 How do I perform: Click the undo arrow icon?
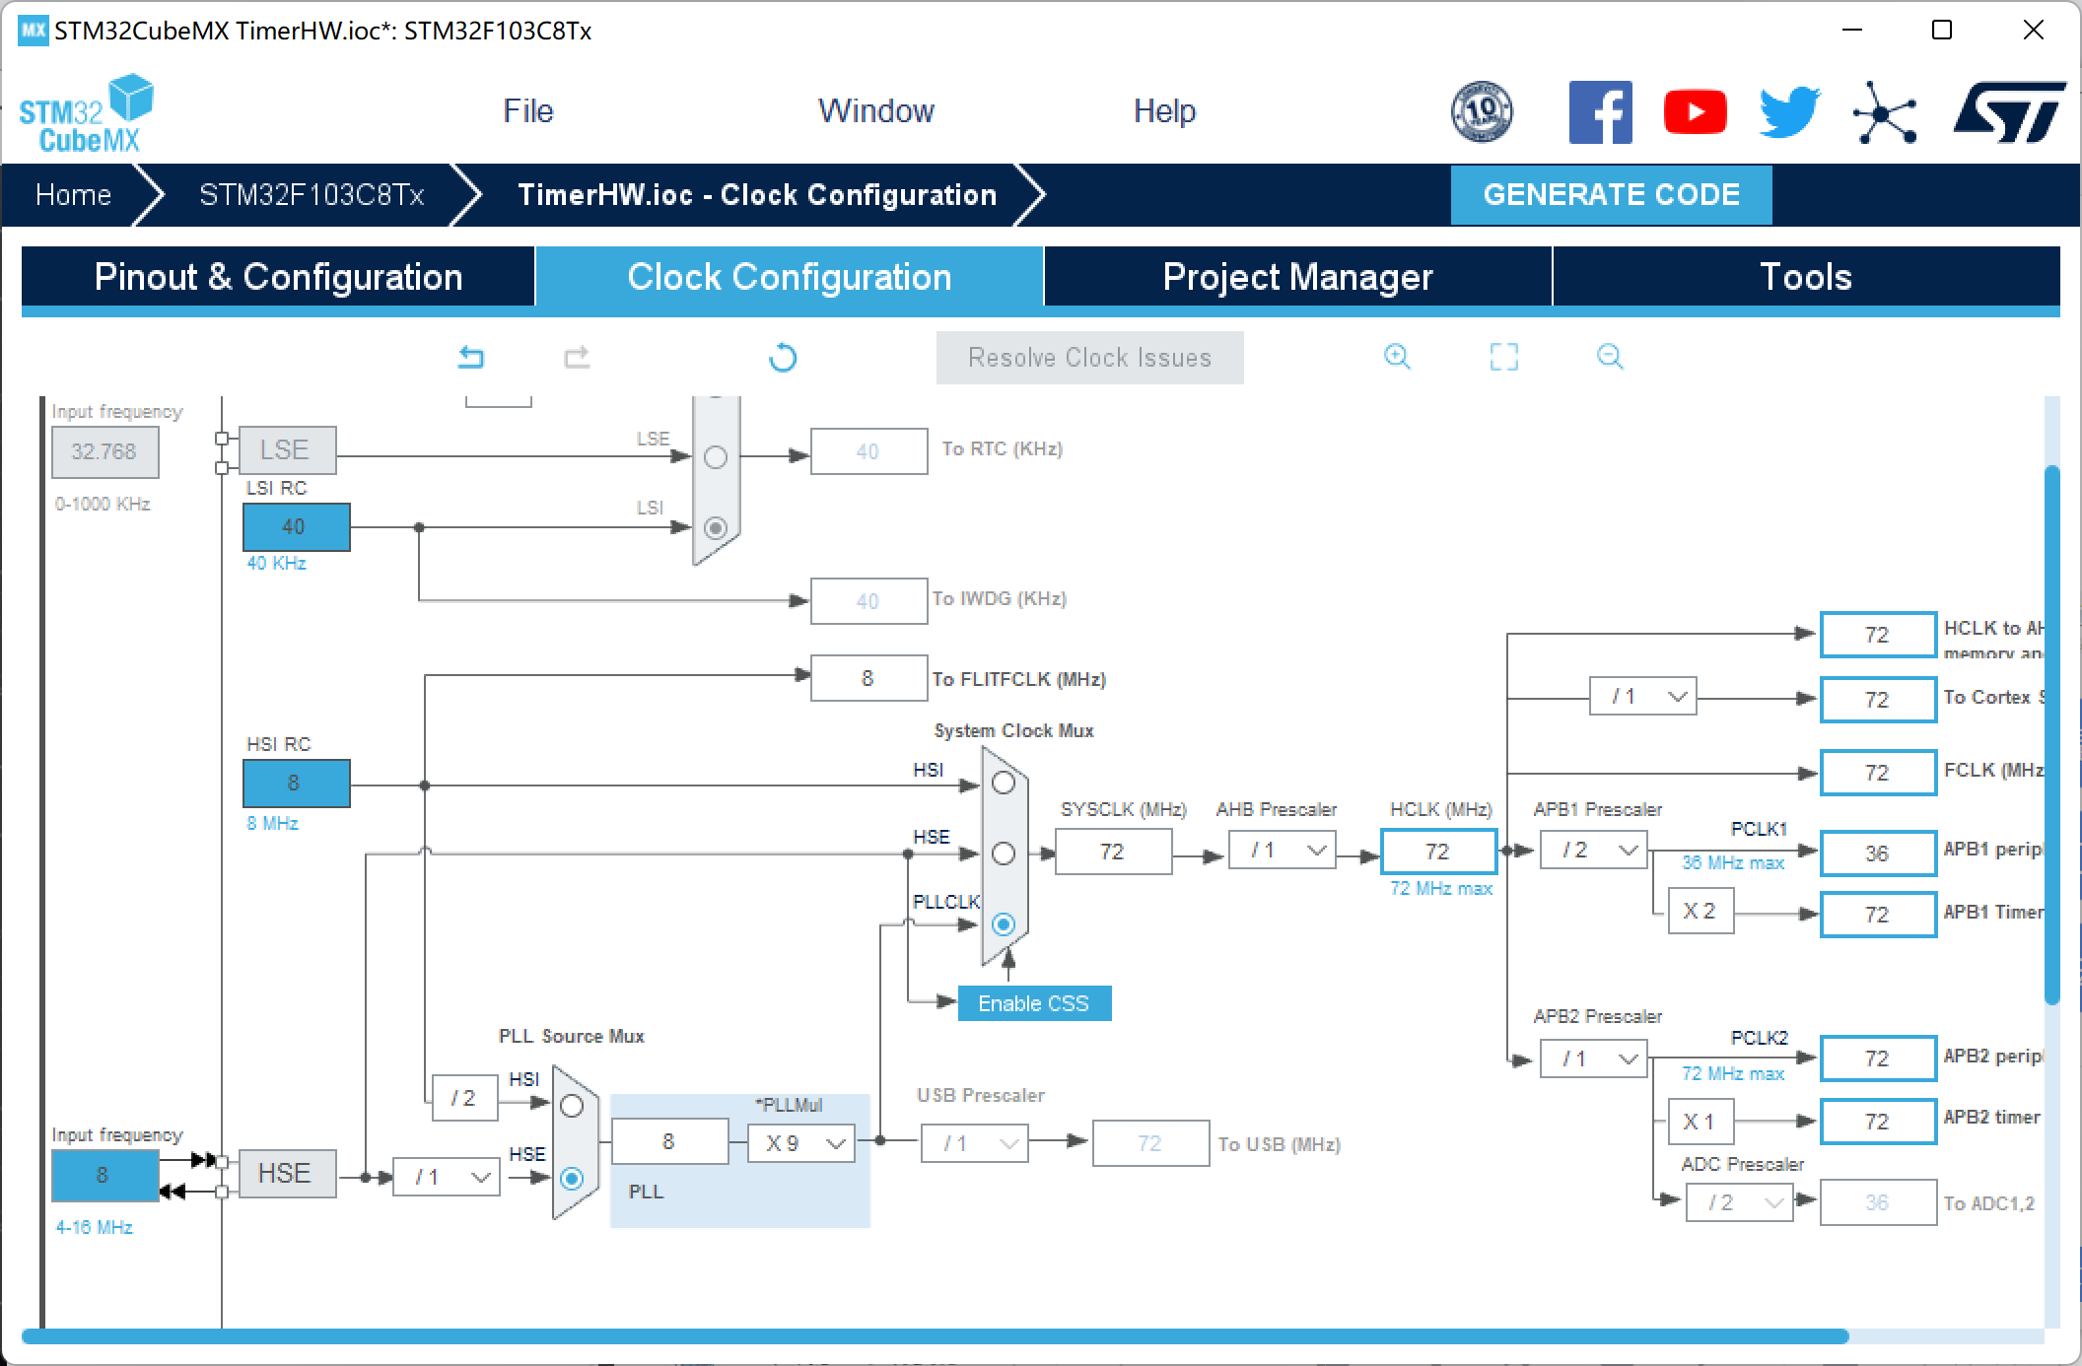coord(471,357)
